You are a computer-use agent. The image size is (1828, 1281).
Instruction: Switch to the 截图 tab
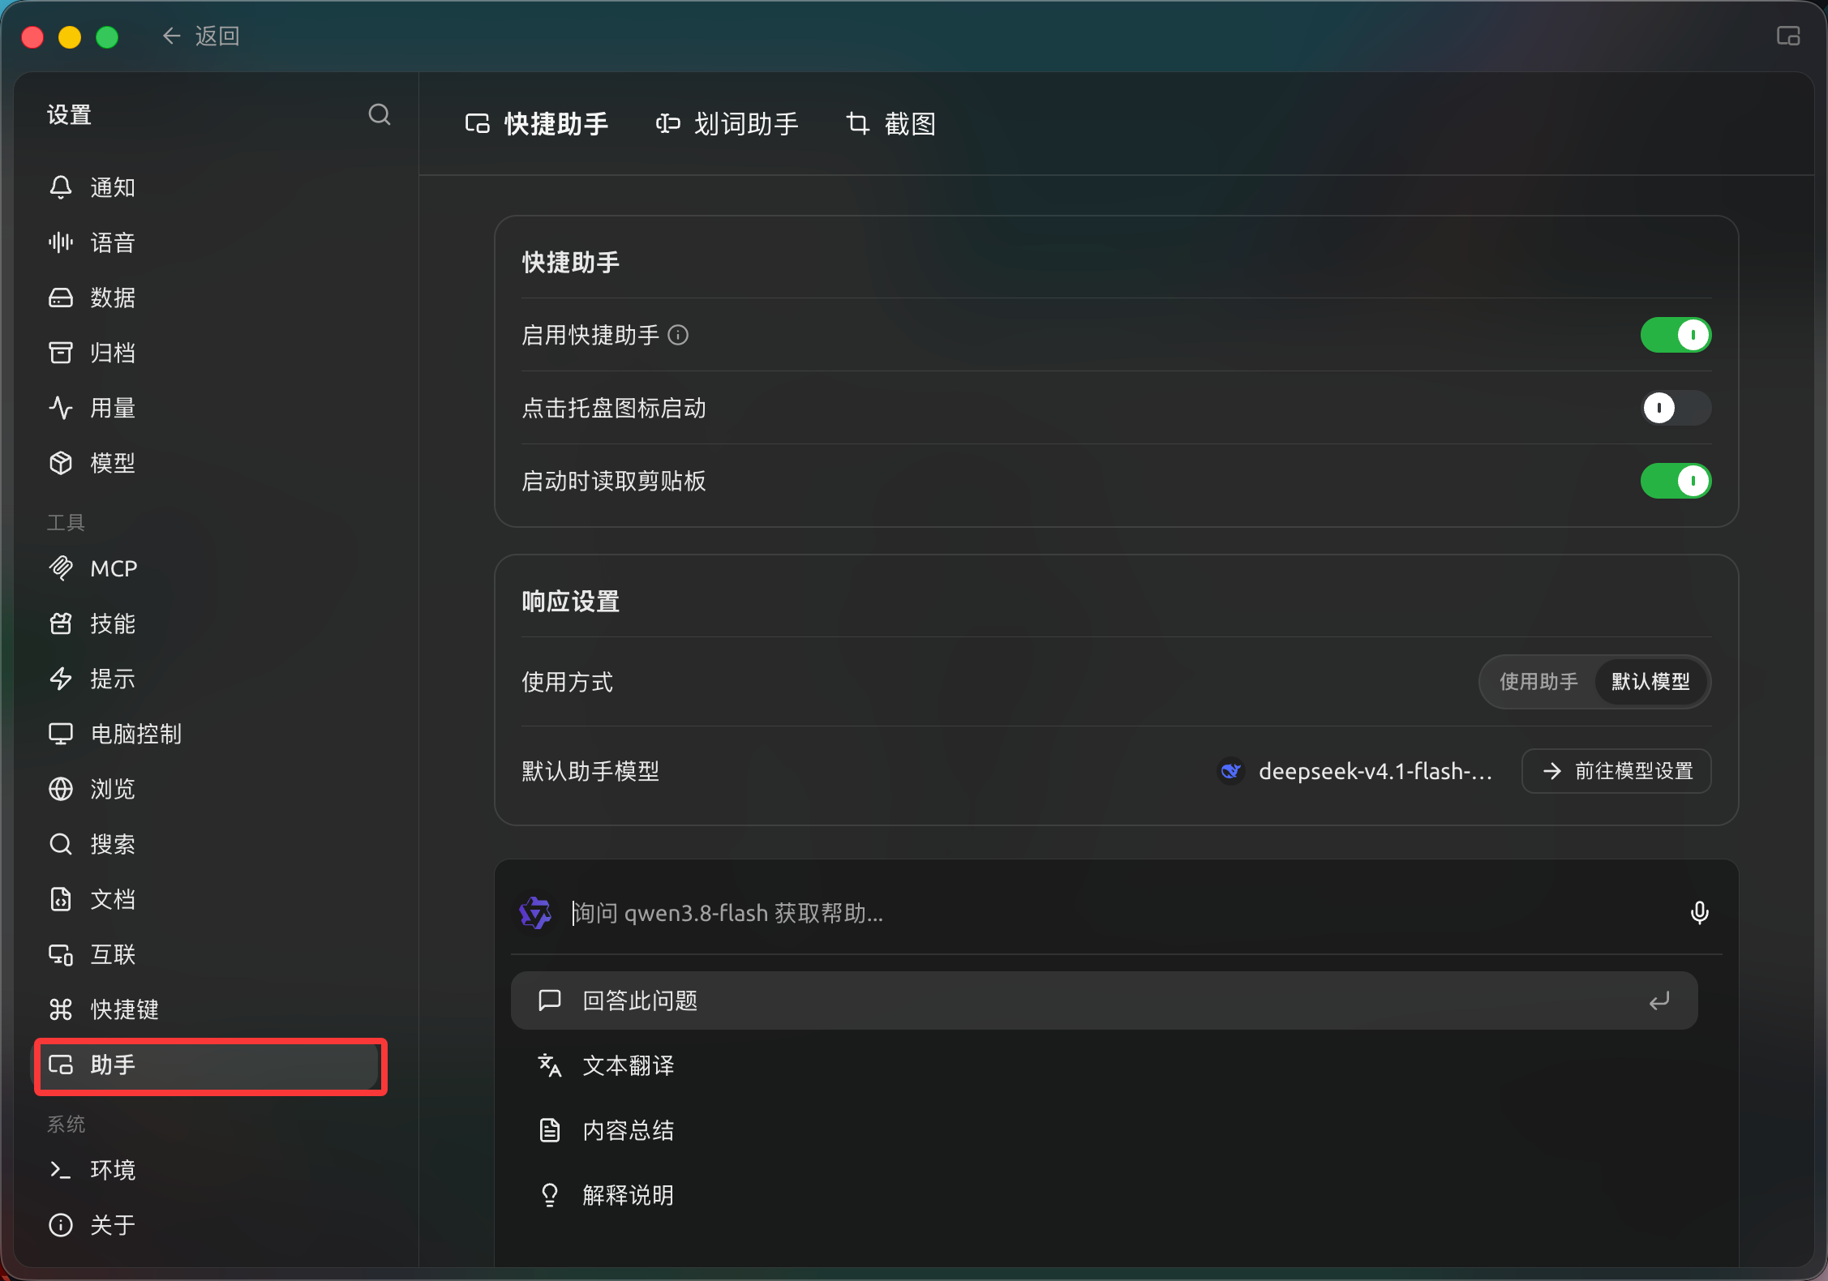click(890, 124)
